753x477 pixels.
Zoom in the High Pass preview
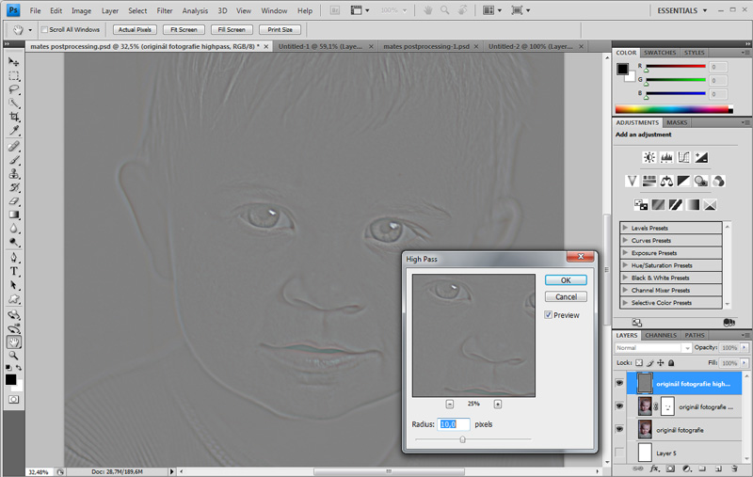point(498,404)
